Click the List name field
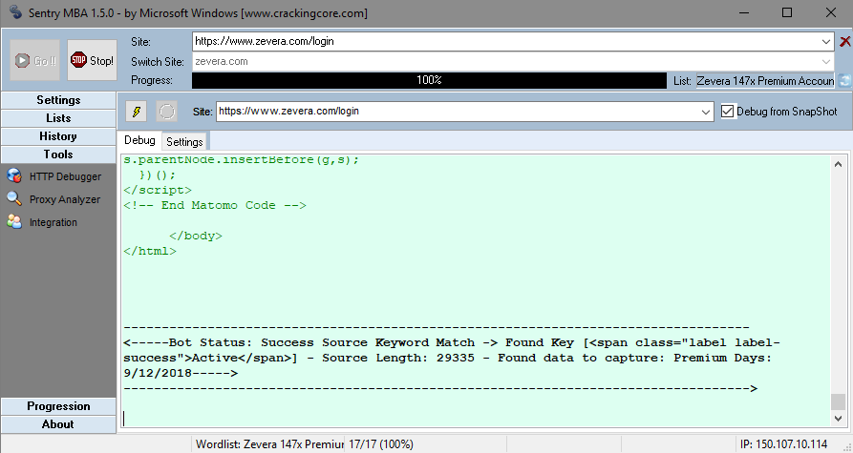The height and width of the screenshot is (453, 853). click(x=765, y=81)
